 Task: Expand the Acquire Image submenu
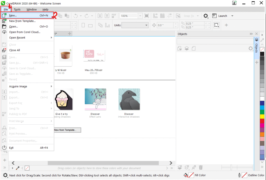coord(31,86)
